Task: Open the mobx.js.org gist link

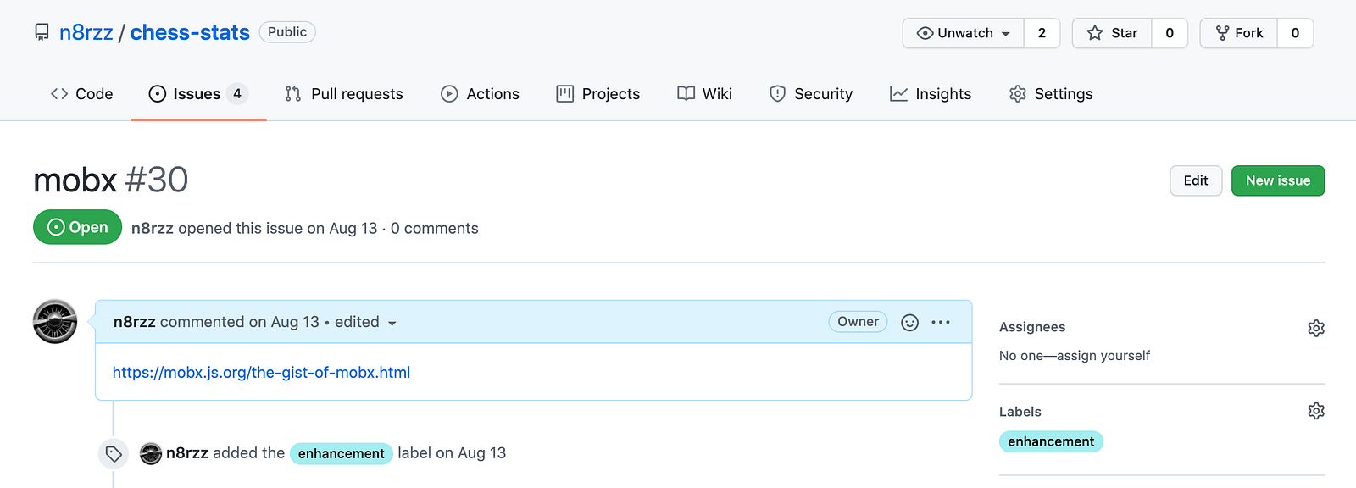Action: (261, 373)
